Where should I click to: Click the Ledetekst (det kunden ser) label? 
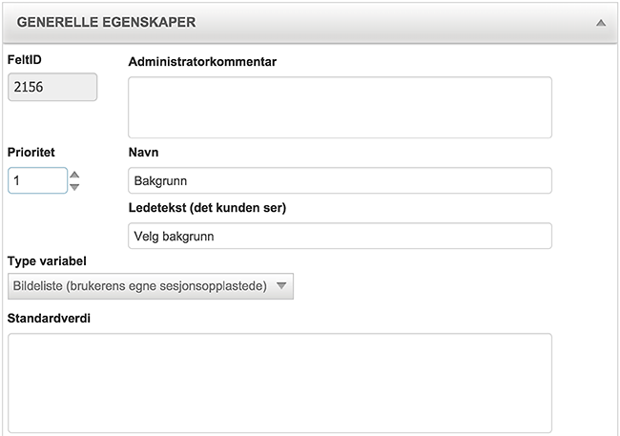click(207, 208)
